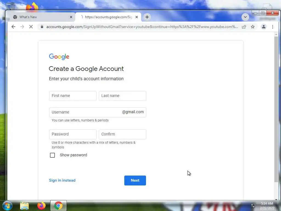Click the scrollbar up arrow

click(276, 34)
